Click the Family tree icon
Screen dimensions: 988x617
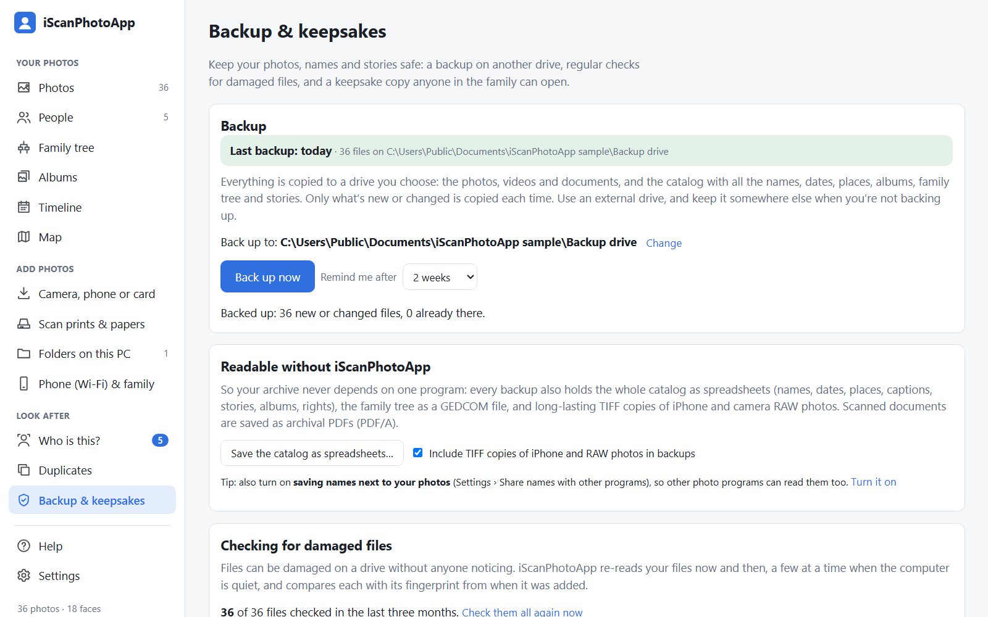23,147
